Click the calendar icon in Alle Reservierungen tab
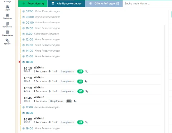172x133 pixels. coord(53,4)
